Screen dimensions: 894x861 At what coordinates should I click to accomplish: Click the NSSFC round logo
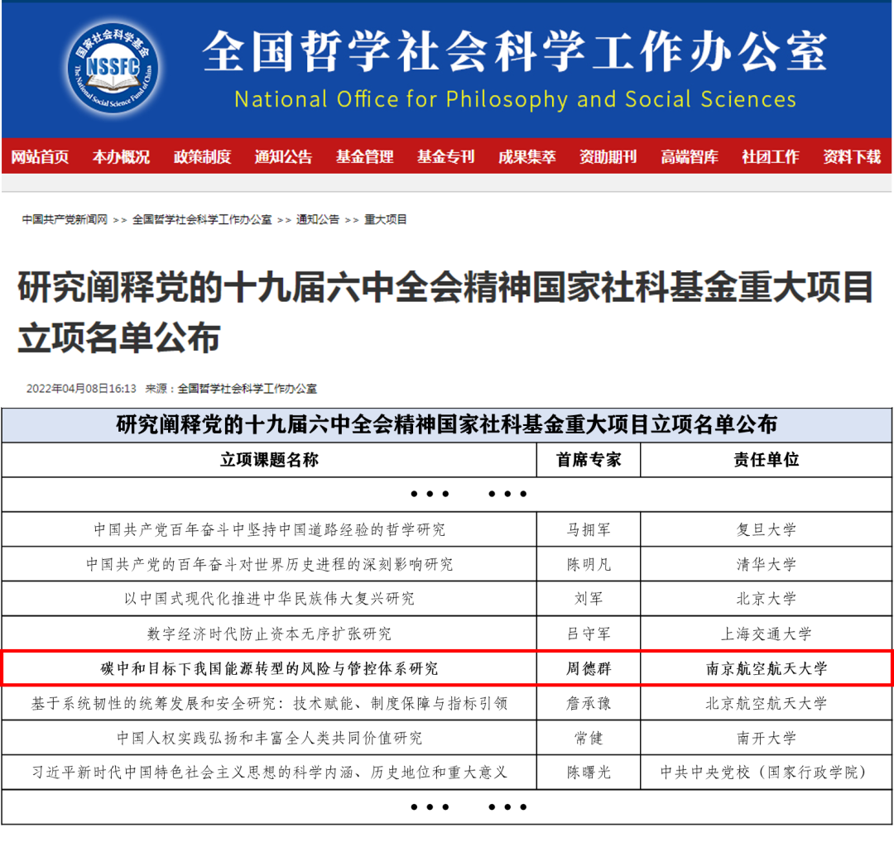(113, 68)
